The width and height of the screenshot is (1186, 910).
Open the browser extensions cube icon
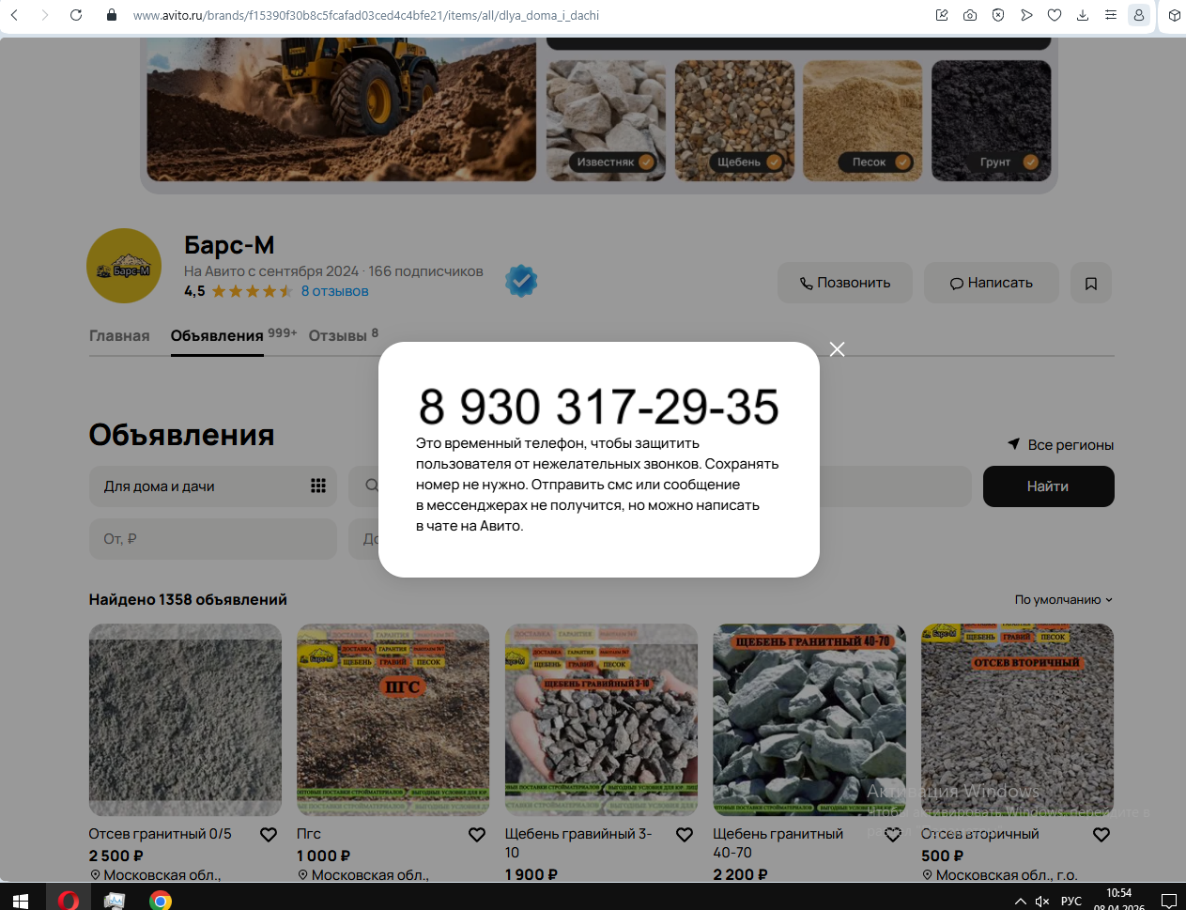[x=1174, y=15]
